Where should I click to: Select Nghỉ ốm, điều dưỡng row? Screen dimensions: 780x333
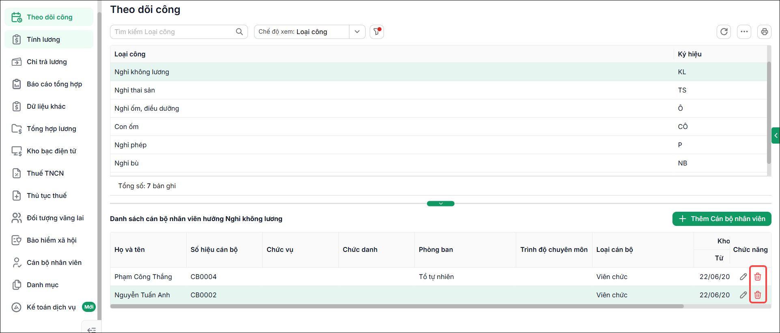[x=438, y=108]
